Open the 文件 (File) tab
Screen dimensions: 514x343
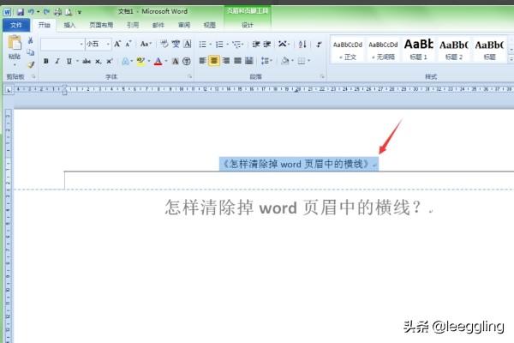[16, 25]
